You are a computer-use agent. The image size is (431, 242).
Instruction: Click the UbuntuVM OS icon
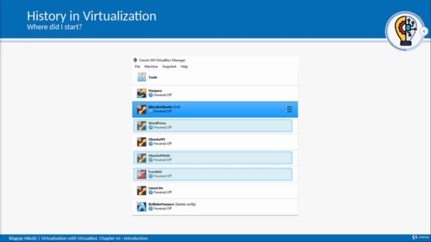(x=141, y=142)
